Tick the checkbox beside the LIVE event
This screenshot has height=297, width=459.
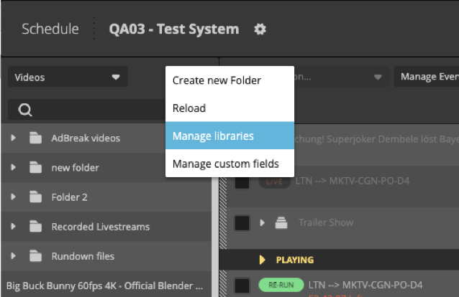click(242, 181)
